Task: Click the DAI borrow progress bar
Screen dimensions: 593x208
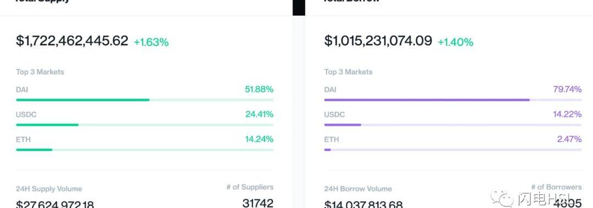Action: pyautogui.click(x=452, y=100)
